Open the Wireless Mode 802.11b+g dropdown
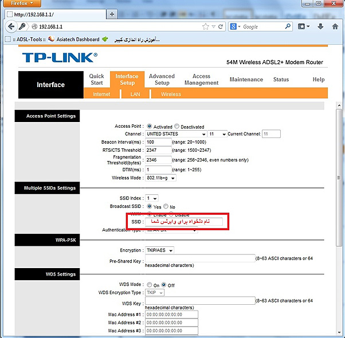 160,178
